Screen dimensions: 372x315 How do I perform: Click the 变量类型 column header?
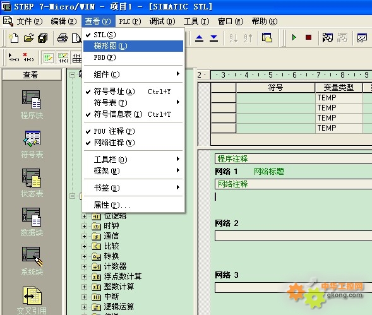(x=339, y=88)
